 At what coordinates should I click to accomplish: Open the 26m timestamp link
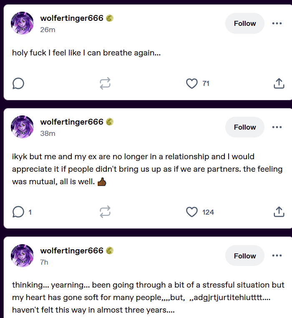[x=48, y=30]
